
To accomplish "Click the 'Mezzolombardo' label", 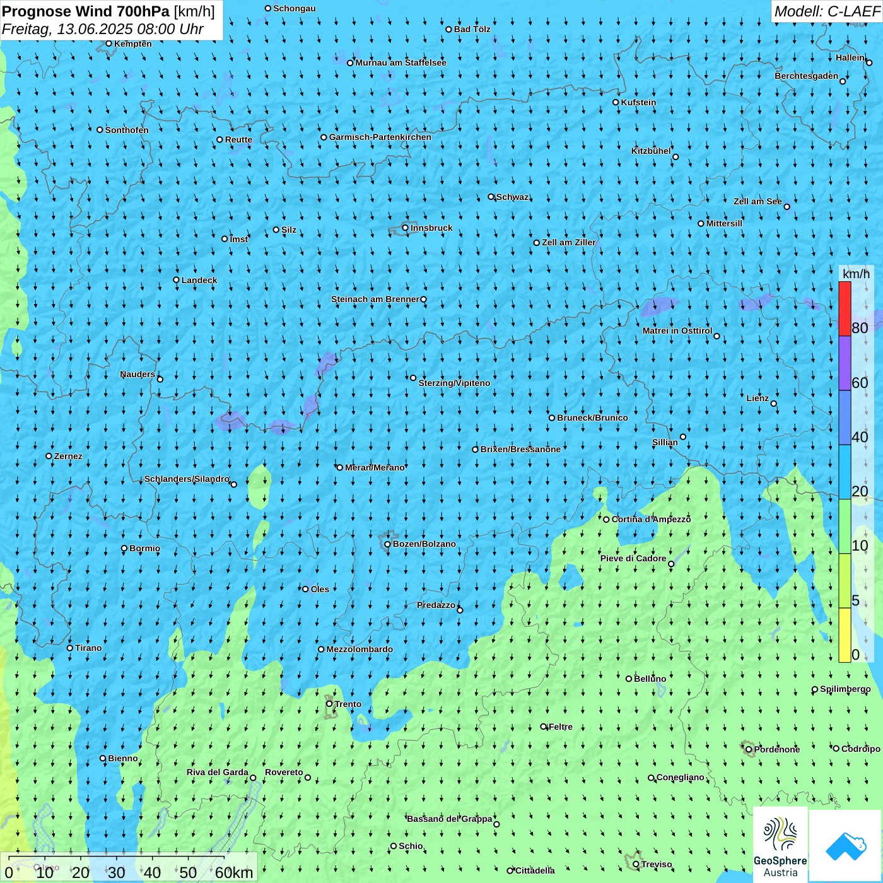I will (x=360, y=649).
